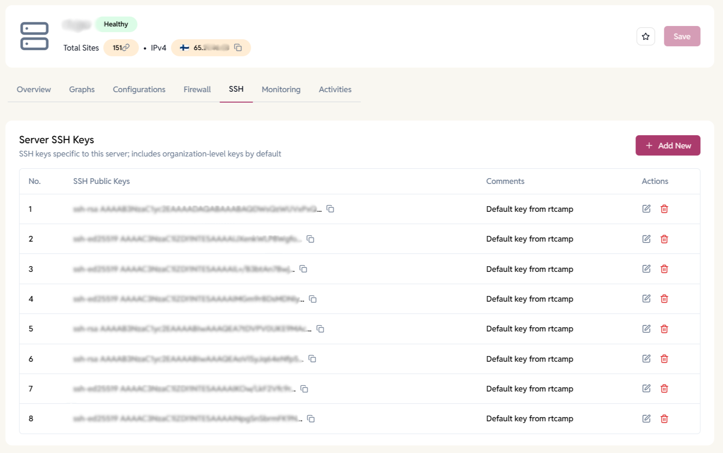Screen dimensions: 723x453
Task: Switch to the Firewall tab
Action: coord(197,89)
